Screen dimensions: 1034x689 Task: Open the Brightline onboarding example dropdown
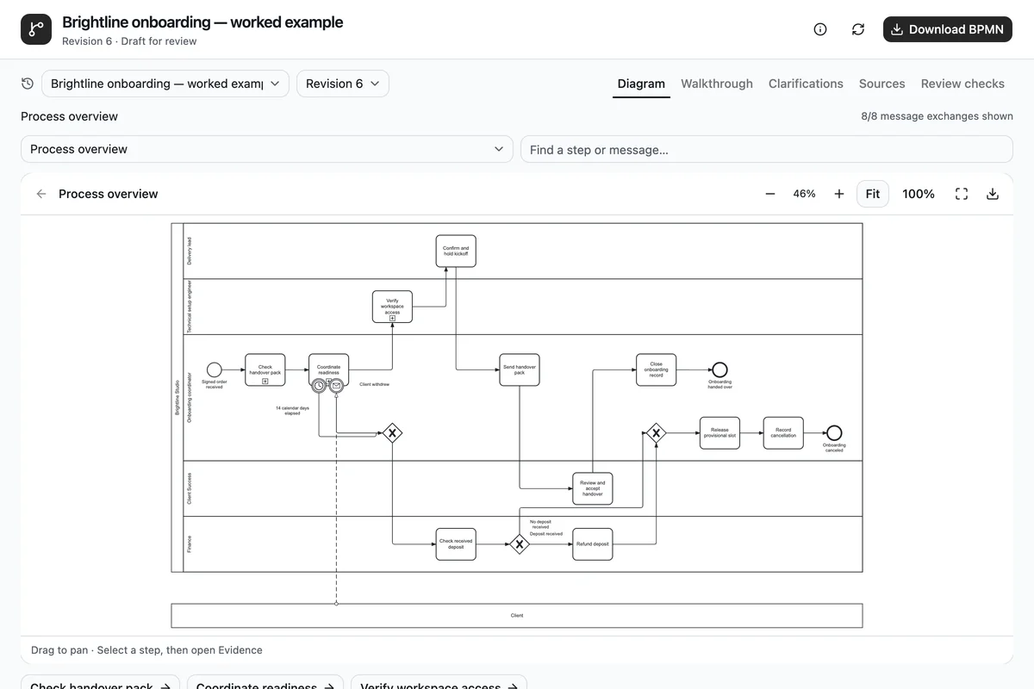click(x=165, y=84)
